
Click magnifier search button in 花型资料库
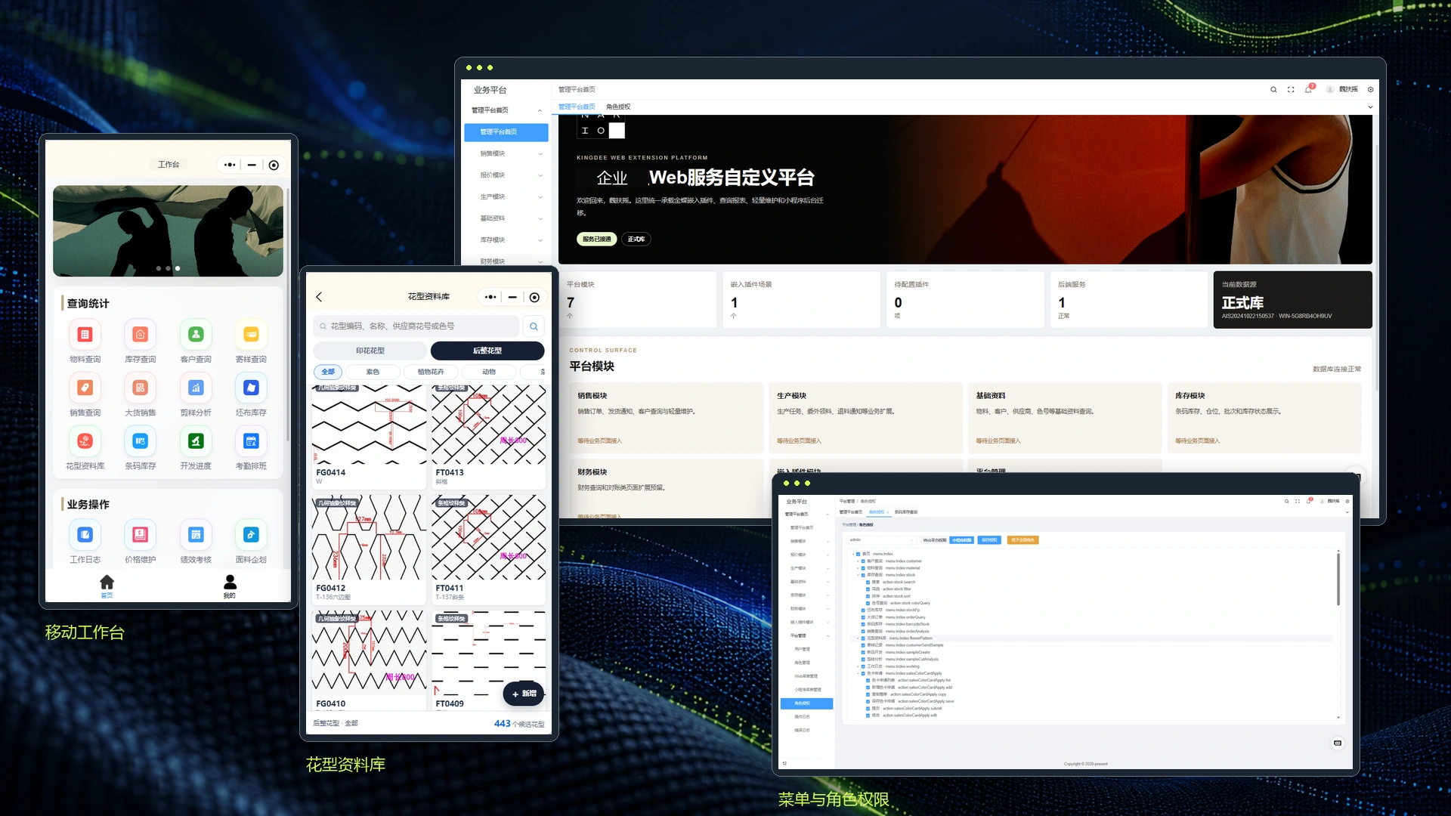pos(534,326)
